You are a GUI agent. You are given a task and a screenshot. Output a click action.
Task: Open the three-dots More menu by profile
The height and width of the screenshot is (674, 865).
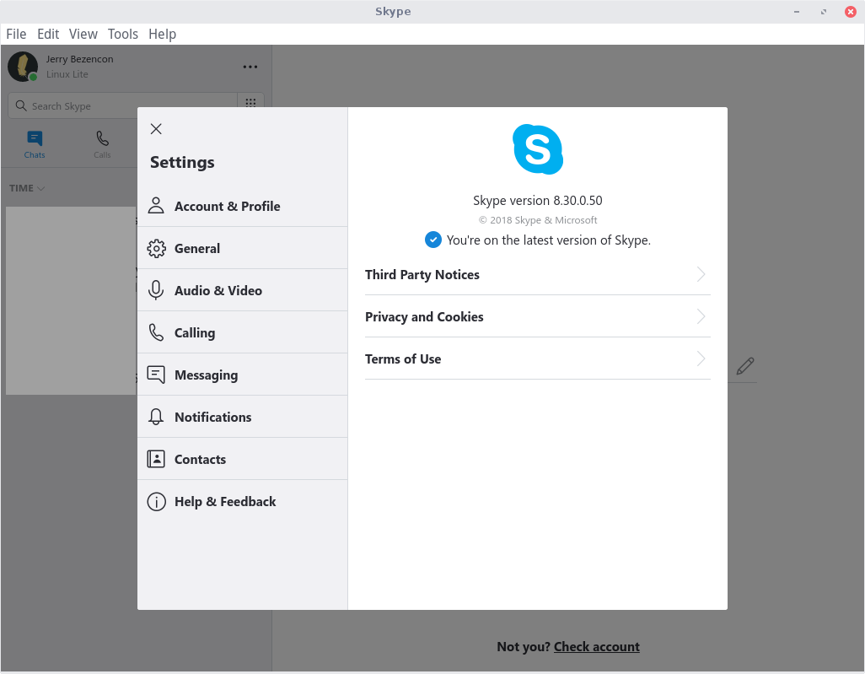click(250, 67)
